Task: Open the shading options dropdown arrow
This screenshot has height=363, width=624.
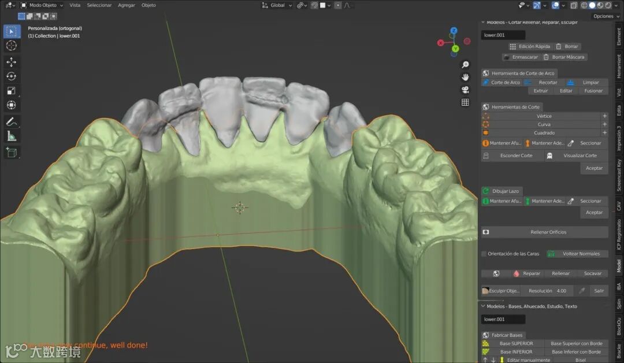Action: pyautogui.click(x=617, y=5)
